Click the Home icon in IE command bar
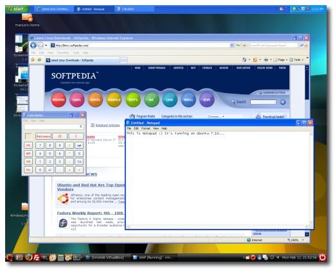Viewport: 335px width, 270px height. 244,60
